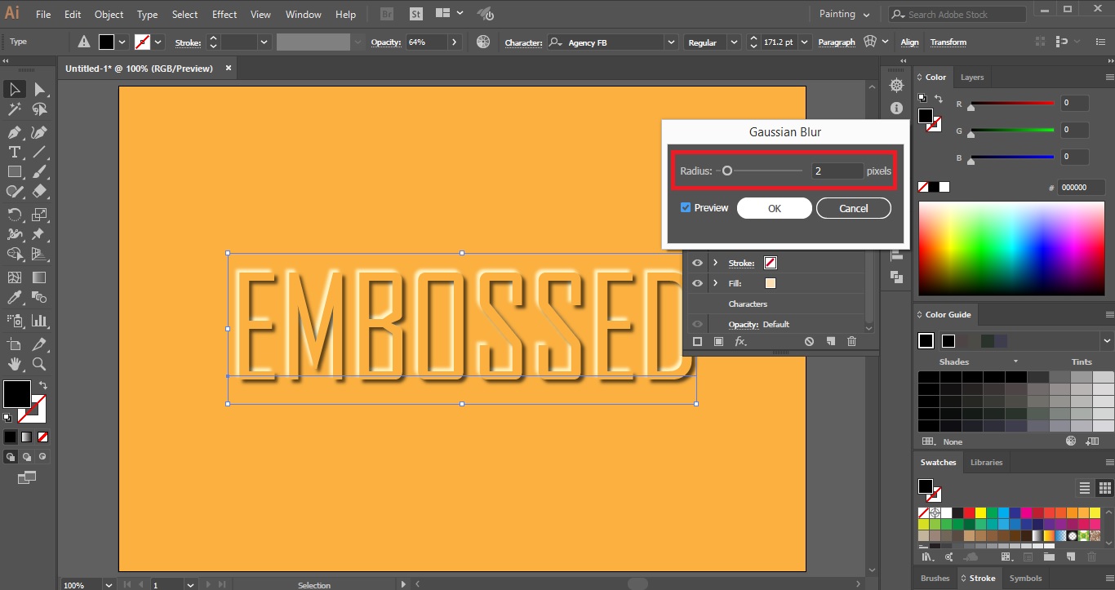
Task: Confirm blur by clicking OK
Action: click(x=774, y=208)
